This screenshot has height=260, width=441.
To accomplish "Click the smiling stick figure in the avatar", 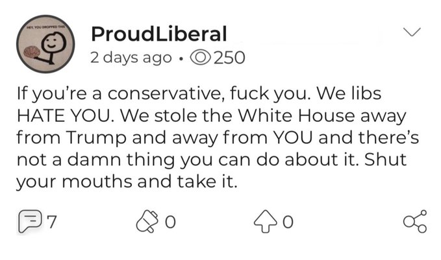I will (53, 47).
